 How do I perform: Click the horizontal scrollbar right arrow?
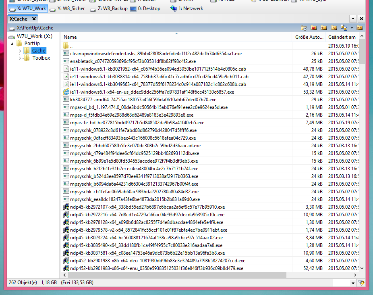coord(355,275)
